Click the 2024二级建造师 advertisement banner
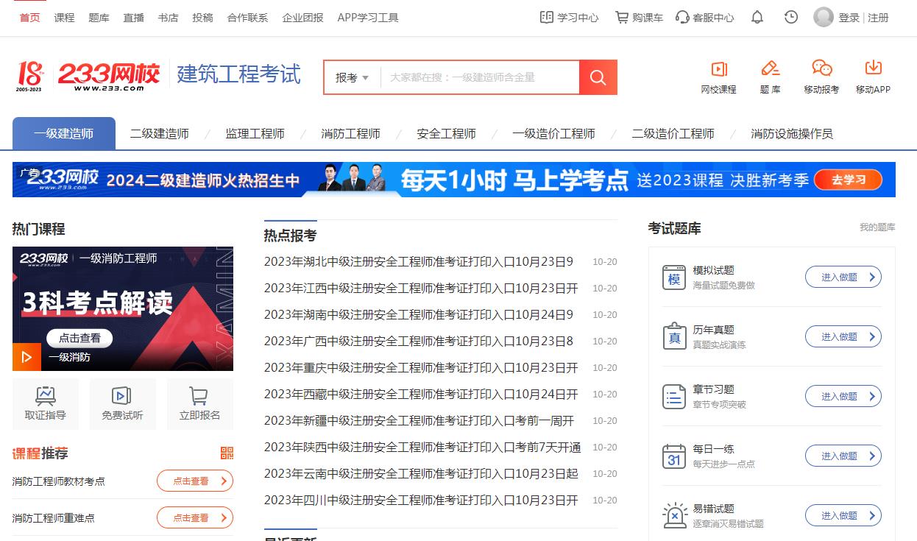This screenshot has height=541, width=917. coord(454,180)
